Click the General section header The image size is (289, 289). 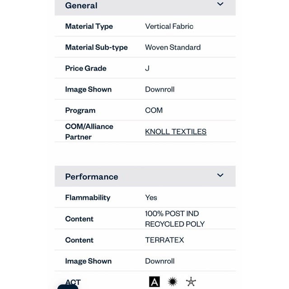tap(81, 5)
